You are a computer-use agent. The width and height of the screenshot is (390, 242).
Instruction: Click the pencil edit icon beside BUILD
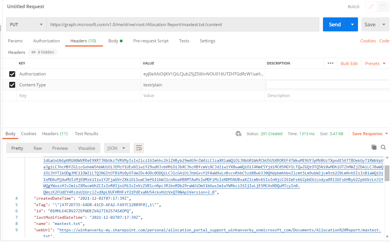(x=371, y=7)
